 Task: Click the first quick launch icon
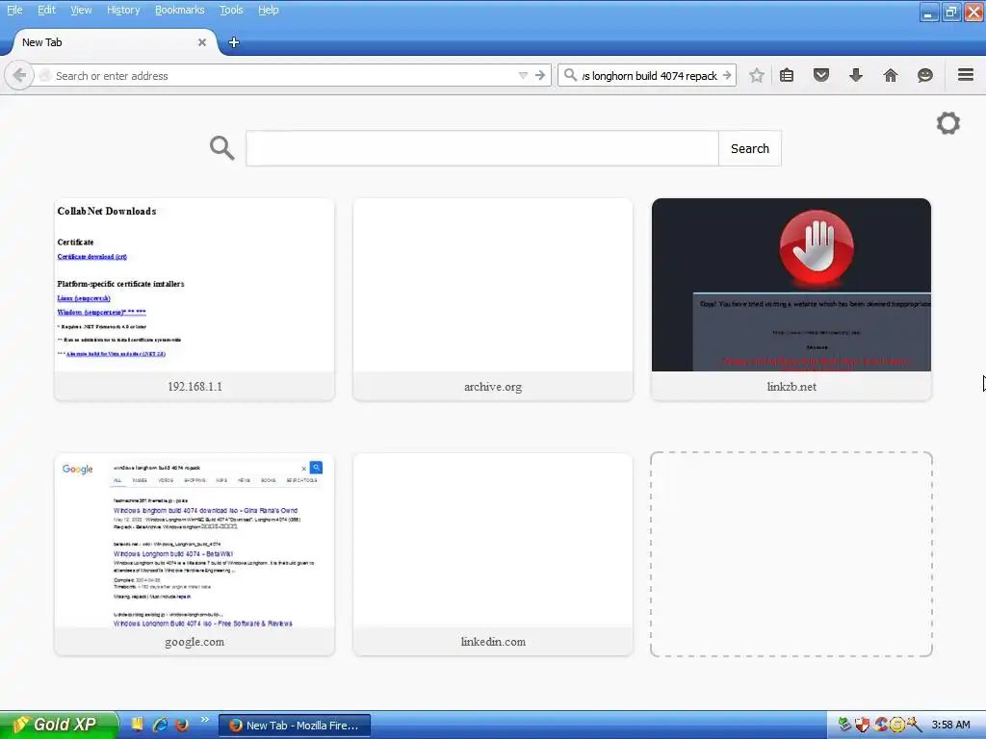137,725
